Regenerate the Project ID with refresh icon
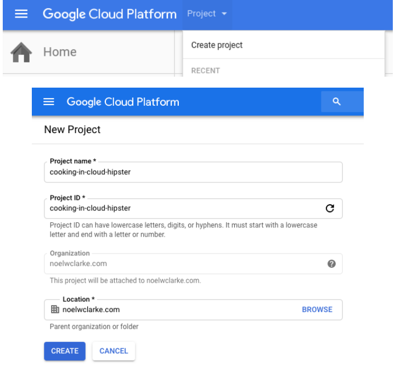The width and height of the screenshot is (395, 379). tap(330, 208)
